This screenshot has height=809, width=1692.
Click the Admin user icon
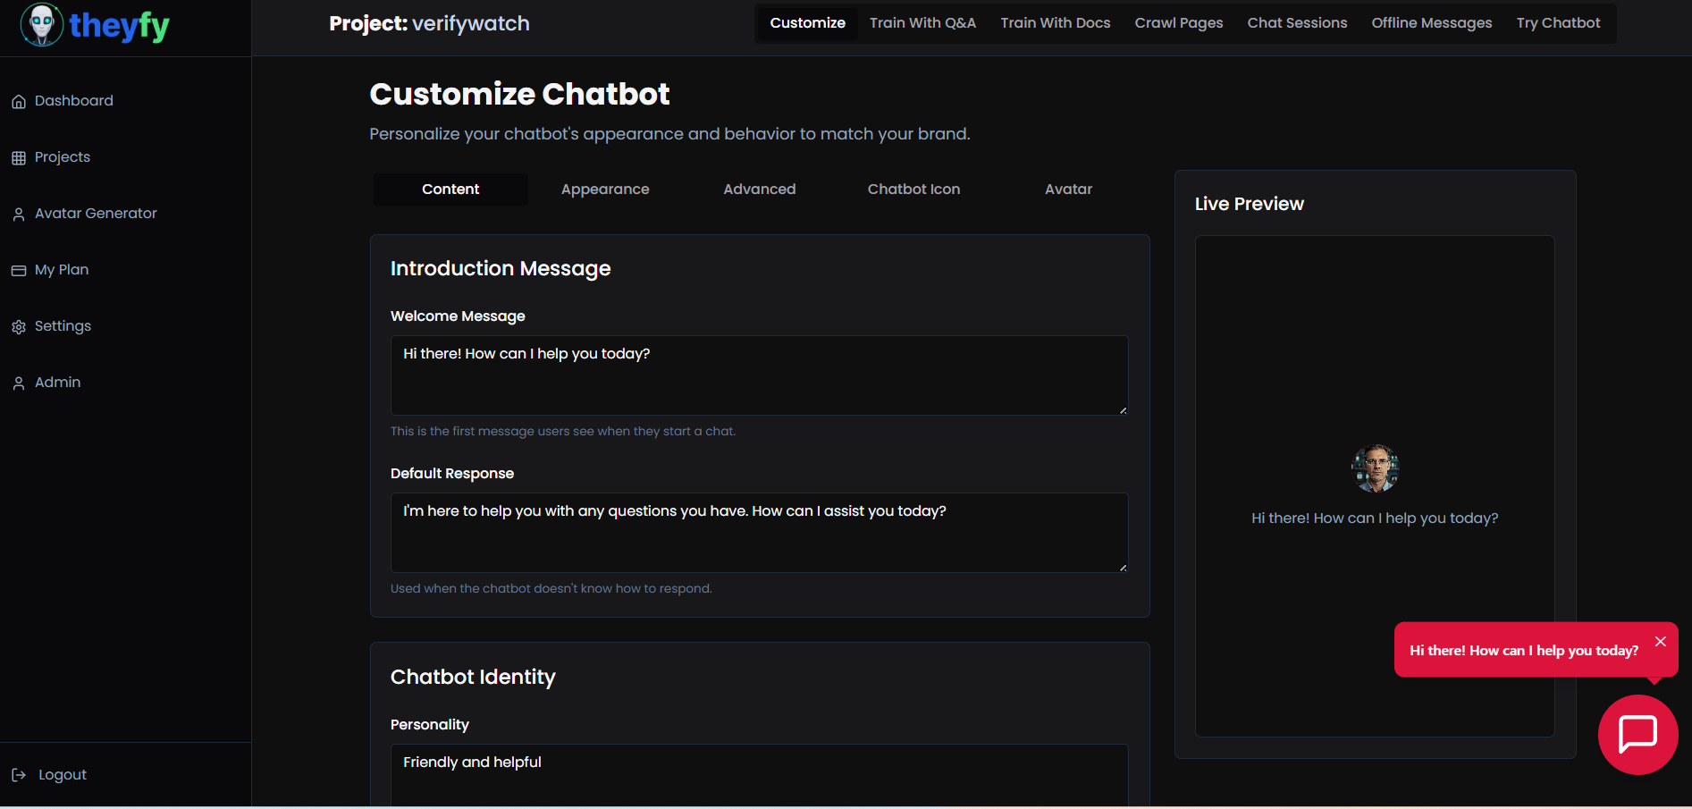19,383
